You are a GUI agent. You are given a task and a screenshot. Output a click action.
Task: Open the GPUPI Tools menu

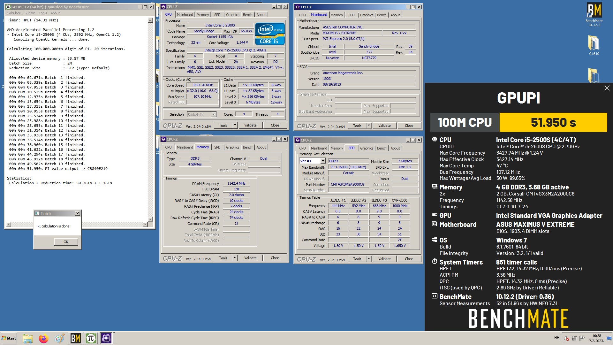[43, 13]
